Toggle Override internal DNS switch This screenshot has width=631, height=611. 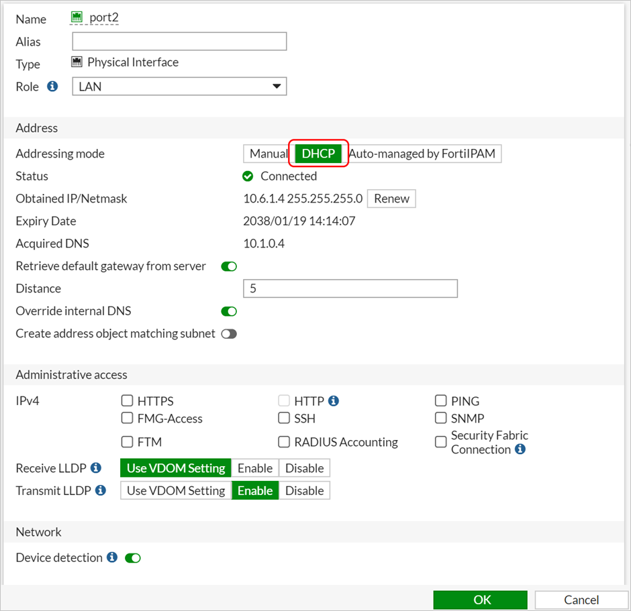tap(229, 311)
